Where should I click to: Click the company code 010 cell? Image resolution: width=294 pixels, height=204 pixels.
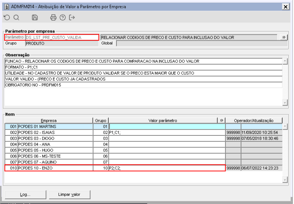point(12,168)
